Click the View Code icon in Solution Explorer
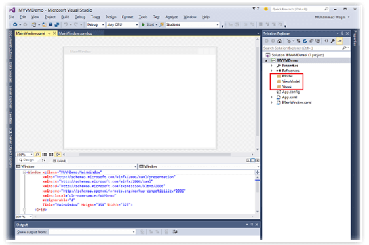This screenshot has height=245, width=369. 326,41
